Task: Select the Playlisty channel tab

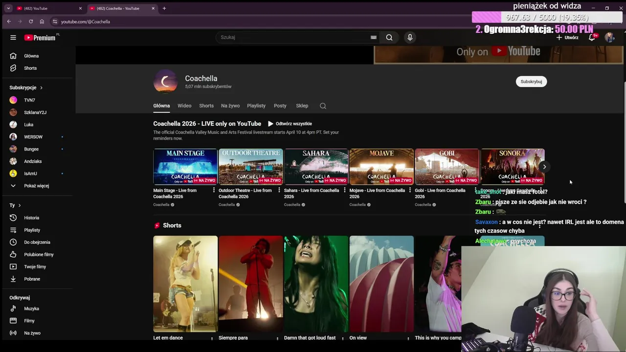Action: click(x=256, y=106)
